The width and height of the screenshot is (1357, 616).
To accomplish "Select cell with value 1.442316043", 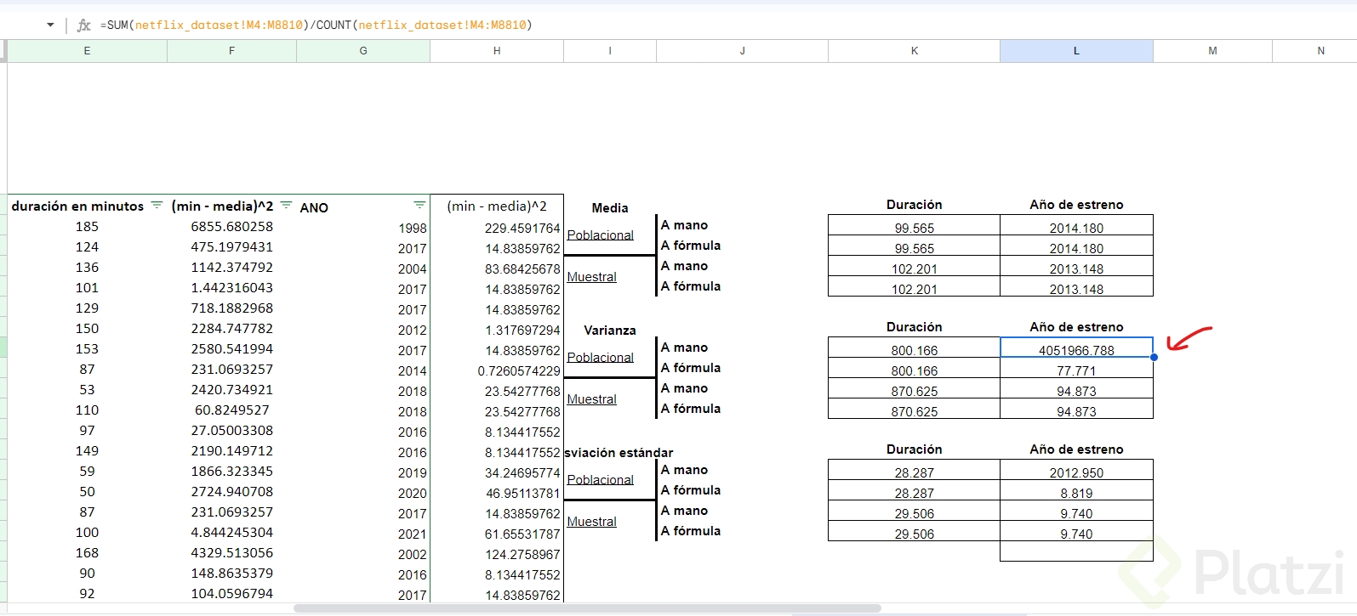I will click(x=231, y=288).
